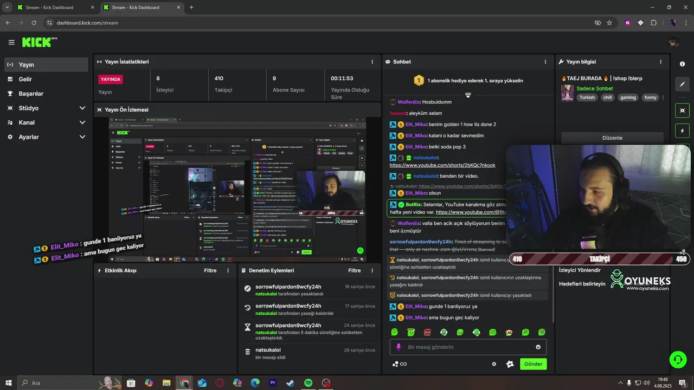This screenshot has height=390, width=694.
Task: Click the info icon in right sidebar
Action: point(682,64)
